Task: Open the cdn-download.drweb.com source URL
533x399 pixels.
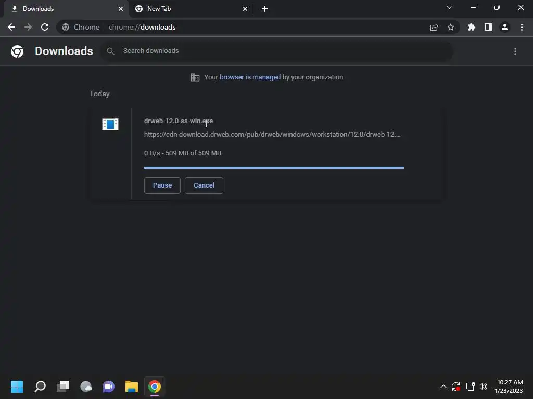Action: pos(272,135)
